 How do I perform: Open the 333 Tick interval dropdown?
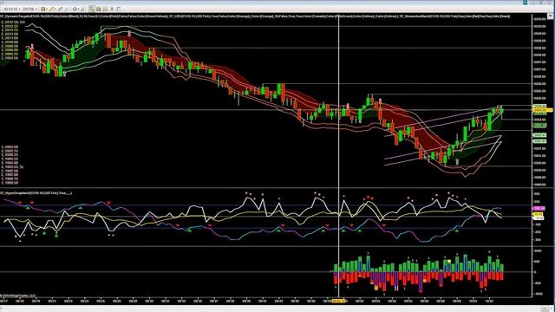[x=29, y=9]
